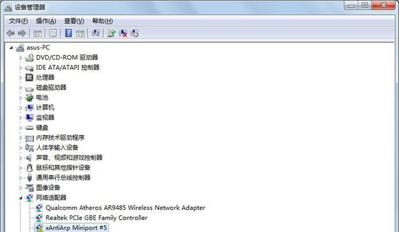
Task: Select the human interface device icon
Action: (30, 148)
